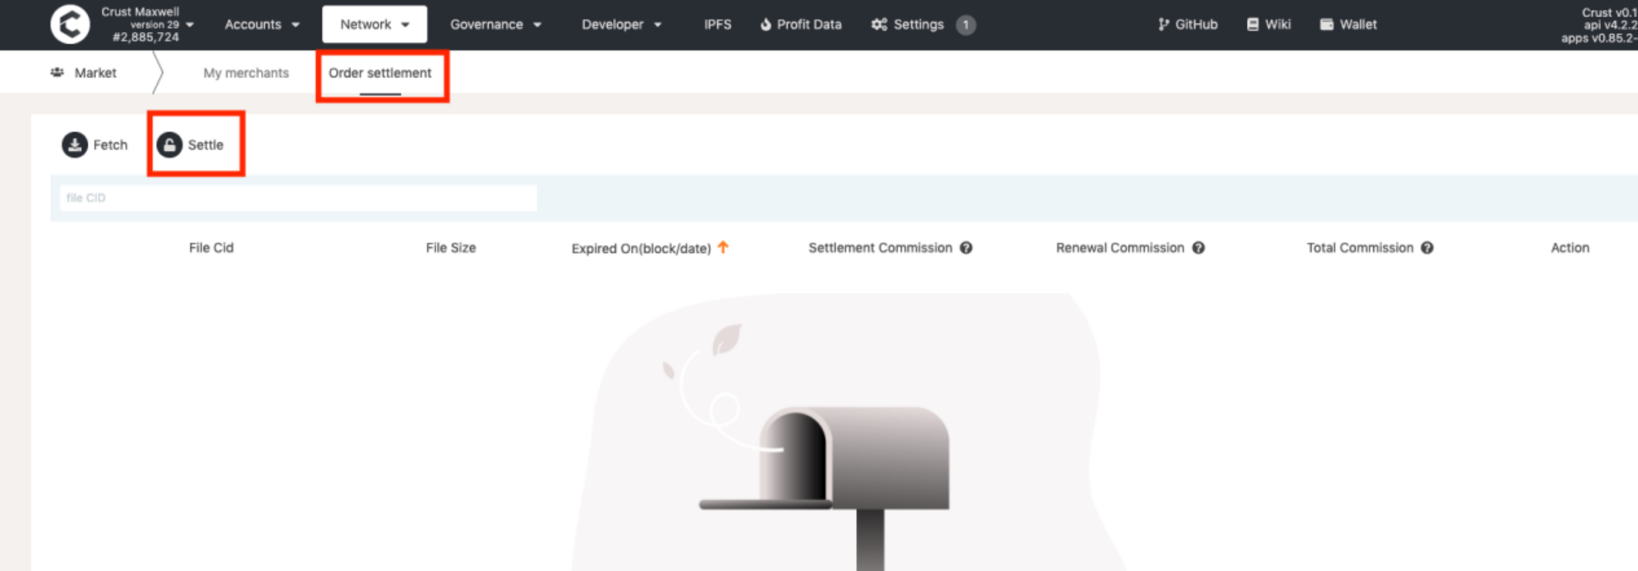
Task: Click the block number #2,885,724
Action: (146, 37)
